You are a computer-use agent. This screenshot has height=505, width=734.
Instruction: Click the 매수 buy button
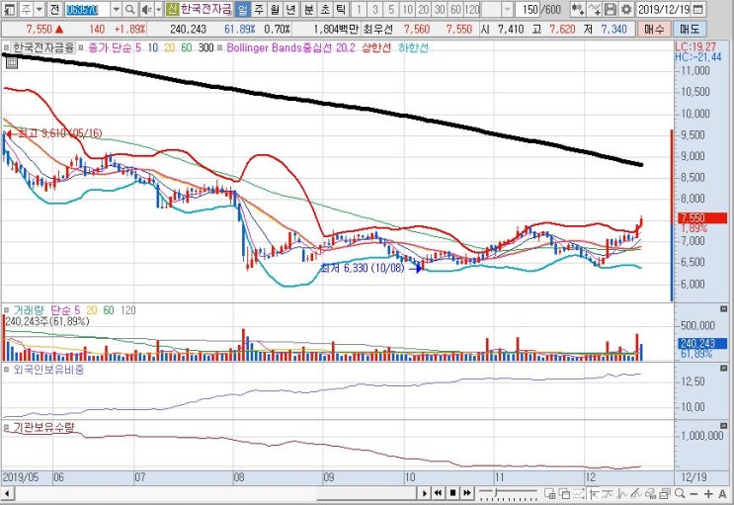[x=654, y=30]
